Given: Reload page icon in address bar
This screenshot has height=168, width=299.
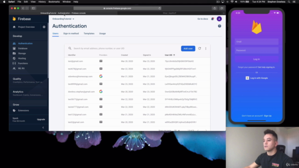Looking at the screenshot, I should click(x=159, y=8).
